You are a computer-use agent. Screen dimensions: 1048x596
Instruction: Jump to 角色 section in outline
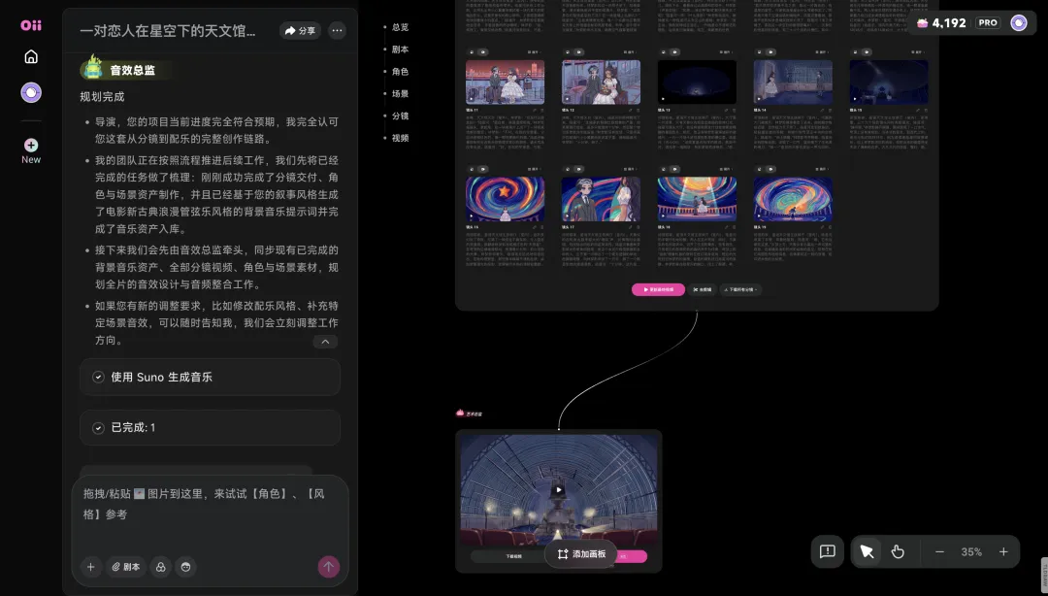[400, 72]
